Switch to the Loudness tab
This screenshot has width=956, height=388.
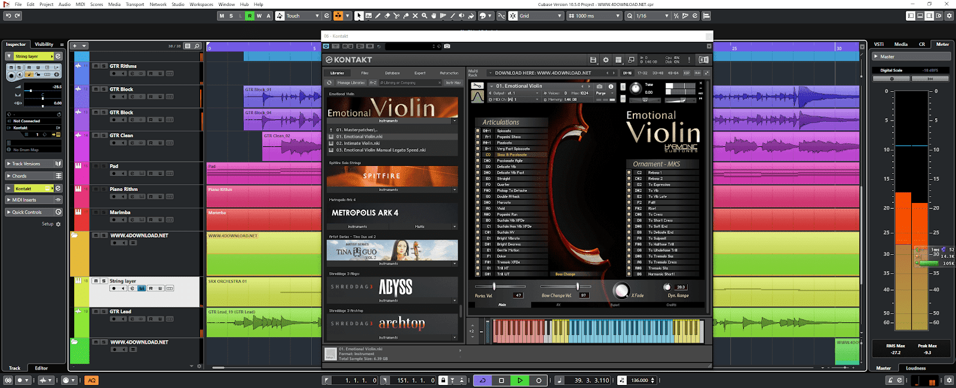[915, 368]
